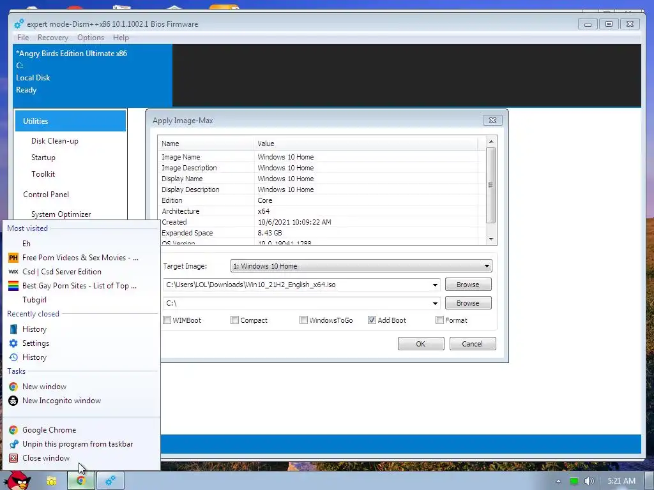Viewport: 654px width, 490px height.
Task: Open Startup in sidebar
Action: point(43,158)
